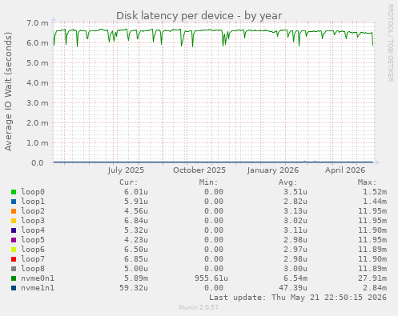The height and width of the screenshot is (316, 398).
Task: Click the 'Cur:' column header
Action: pos(129,182)
